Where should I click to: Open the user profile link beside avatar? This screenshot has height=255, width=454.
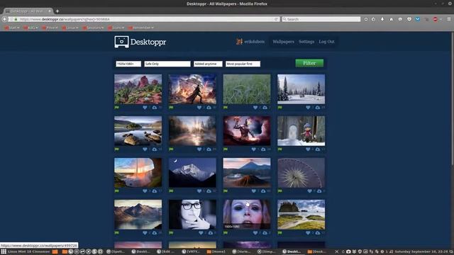click(x=254, y=42)
